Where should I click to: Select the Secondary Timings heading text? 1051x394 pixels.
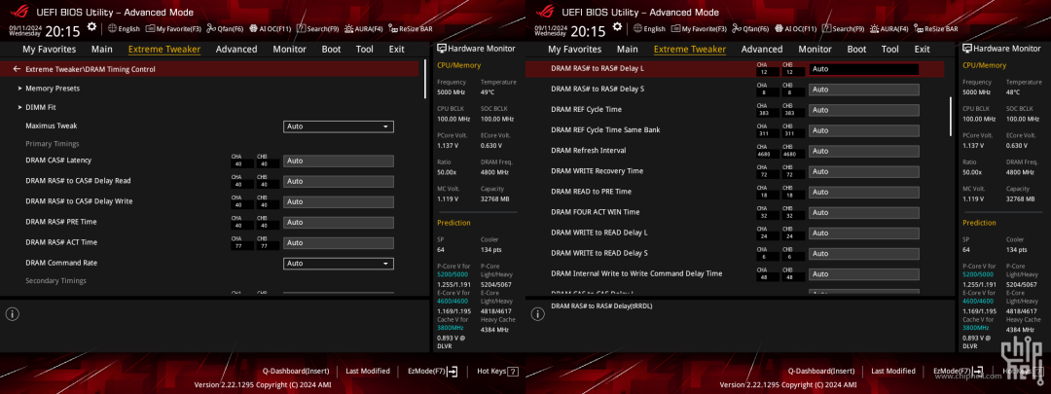pyautogui.click(x=55, y=281)
